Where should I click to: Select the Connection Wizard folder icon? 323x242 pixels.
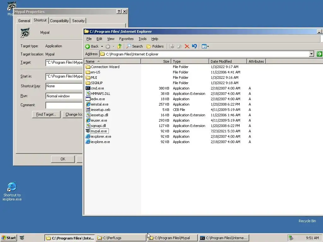point(88,67)
